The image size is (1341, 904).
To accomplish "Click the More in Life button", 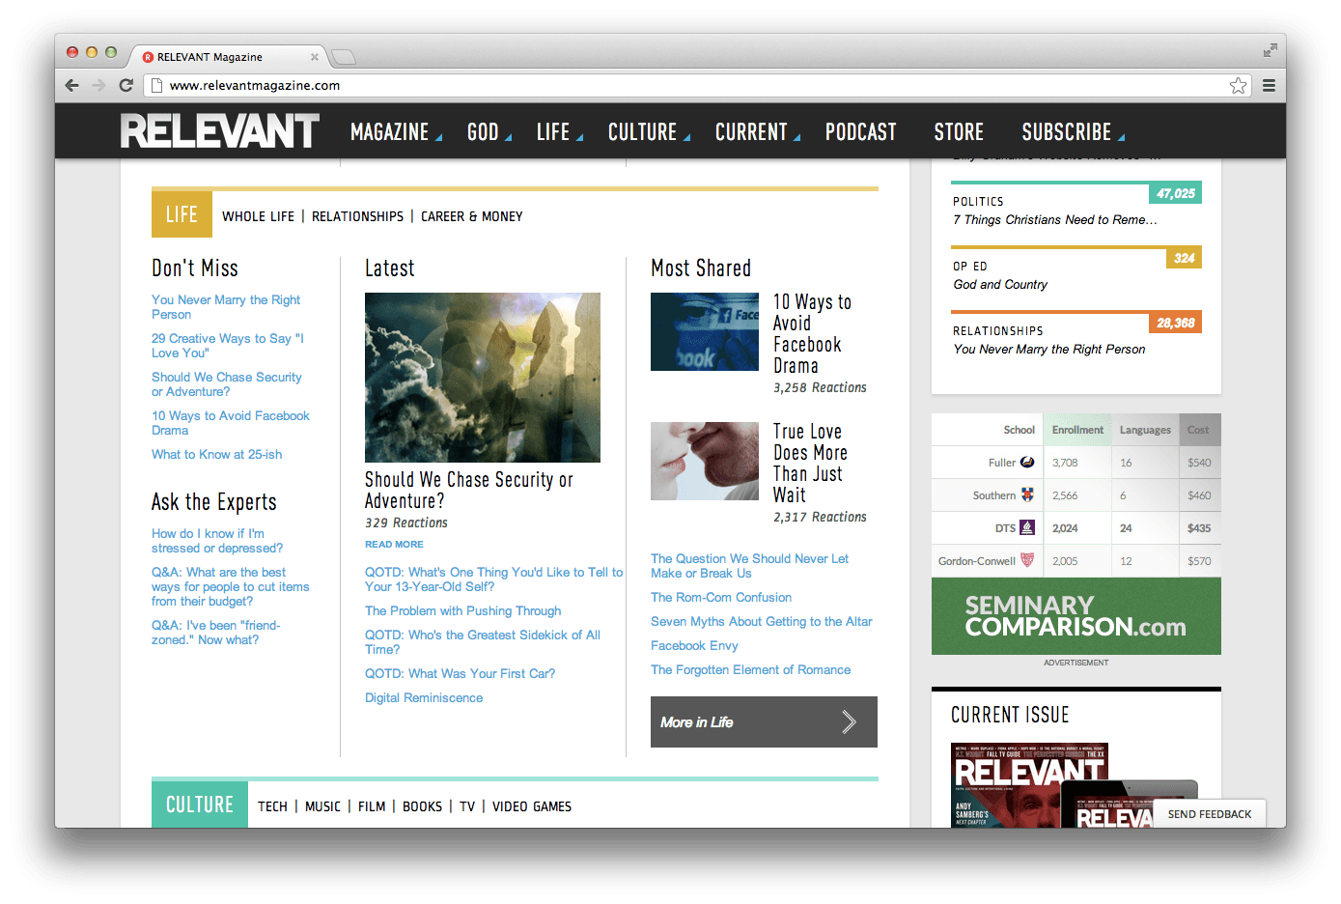I will coord(764,721).
